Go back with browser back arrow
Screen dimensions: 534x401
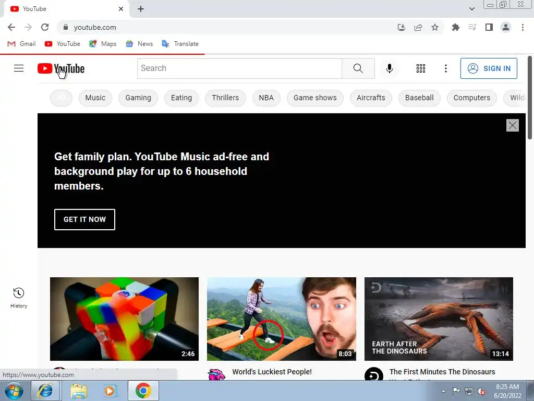coord(11,27)
